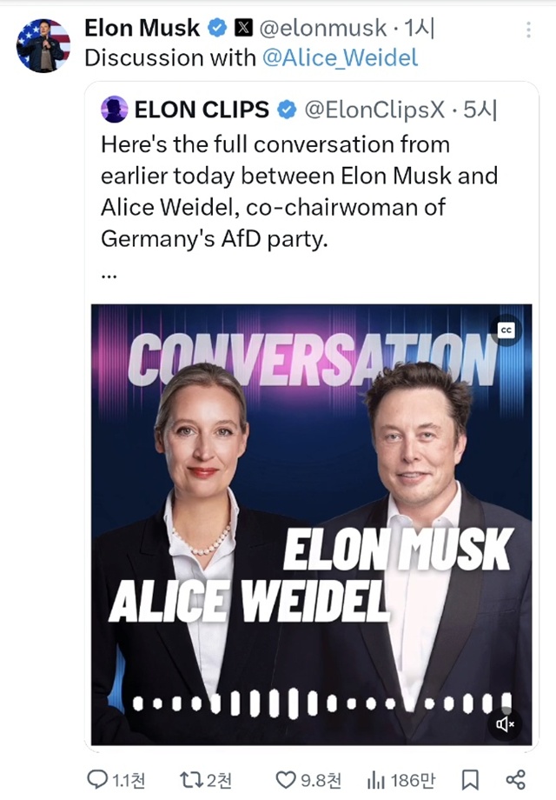Click the X affiliation badge next to Elon Musk
Screen dimensions: 556x800
[244, 27]
